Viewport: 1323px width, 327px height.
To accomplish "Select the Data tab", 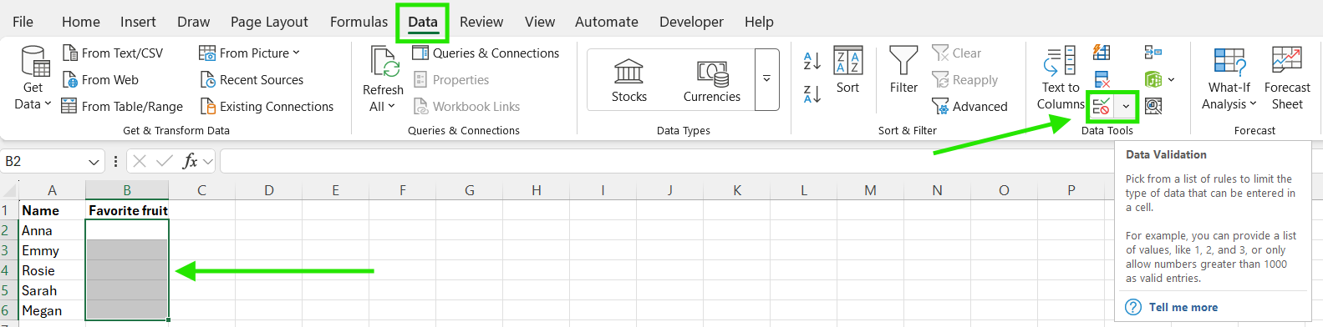I will pos(423,22).
